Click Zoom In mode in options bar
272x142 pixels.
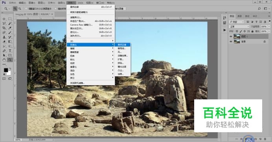pos(15,9)
